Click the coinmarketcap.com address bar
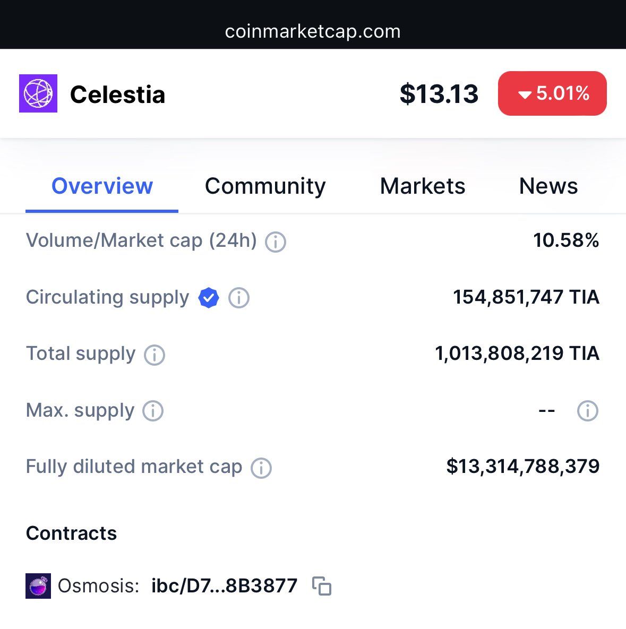 (x=313, y=31)
